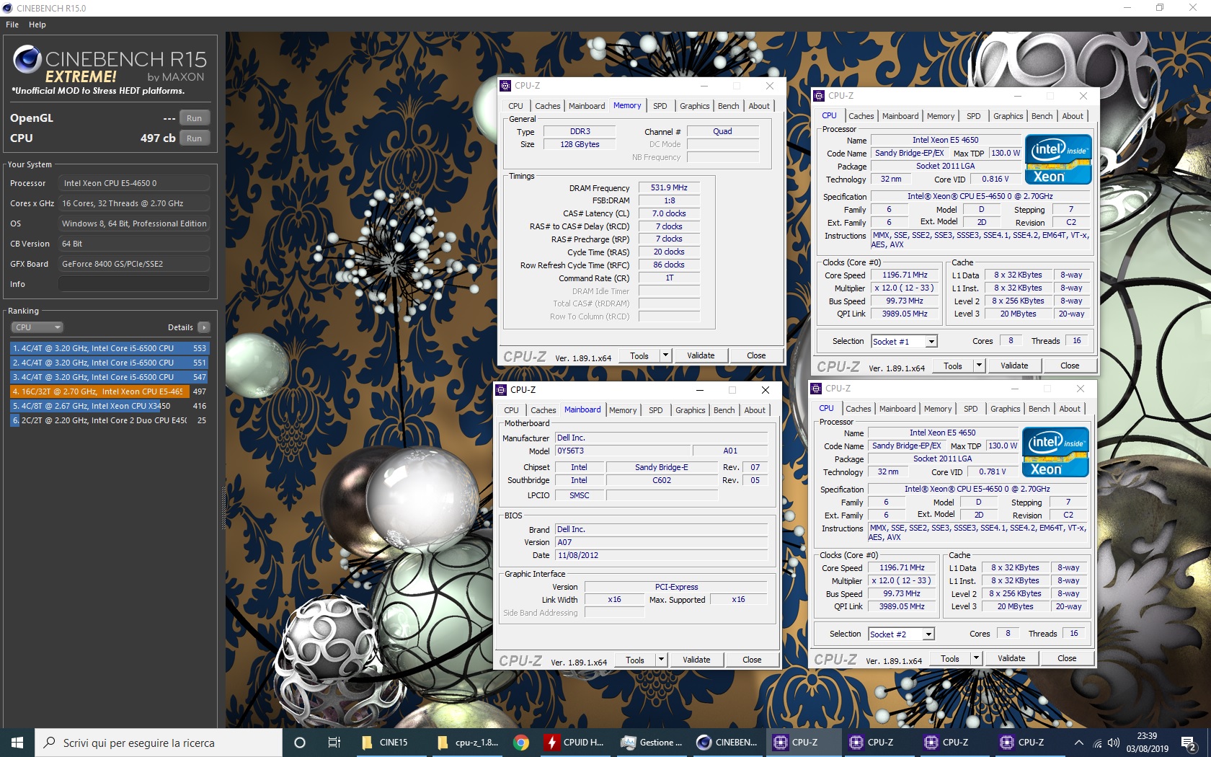This screenshot has width=1211, height=757.
Task: Switch to CINEBENCH taskbar item
Action: (x=727, y=743)
